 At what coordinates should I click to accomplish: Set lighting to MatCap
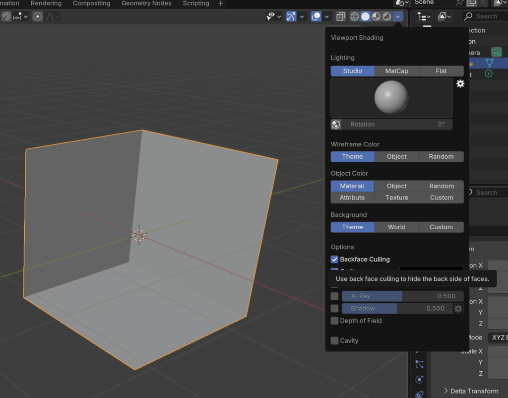(x=396, y=71)
